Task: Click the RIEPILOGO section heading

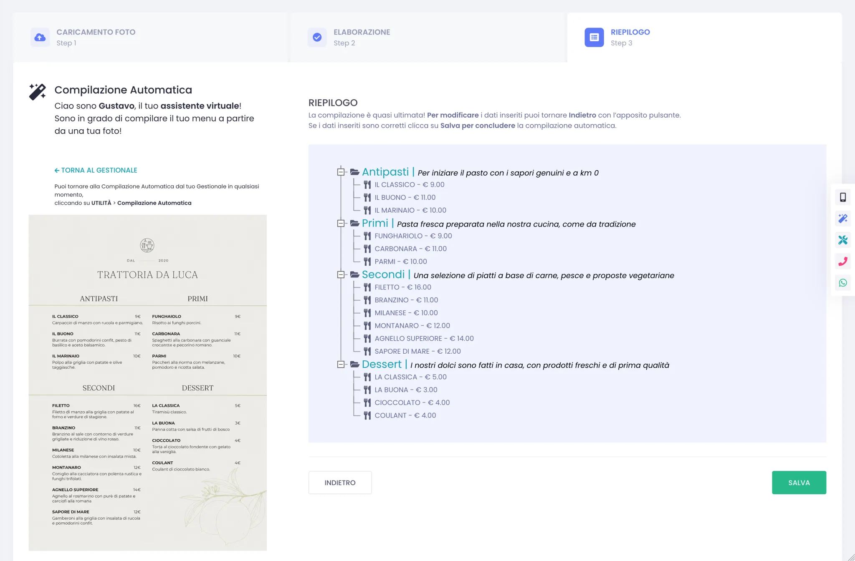Action: click(333, 103)
